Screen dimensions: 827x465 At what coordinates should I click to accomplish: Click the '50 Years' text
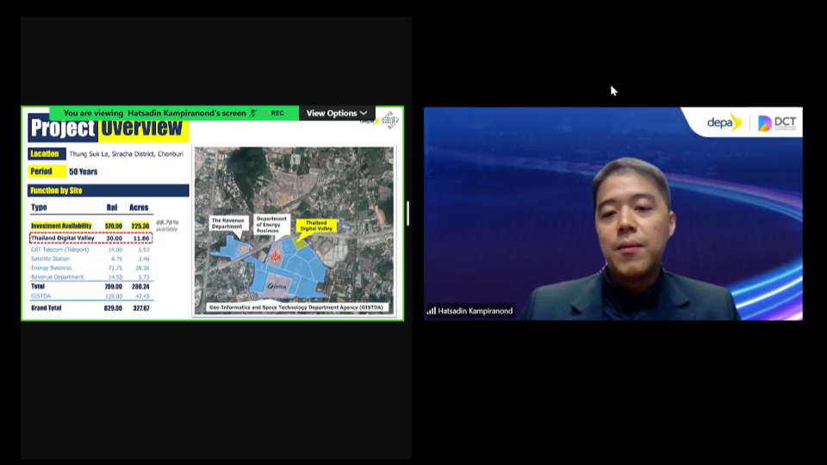click(84, 171)
